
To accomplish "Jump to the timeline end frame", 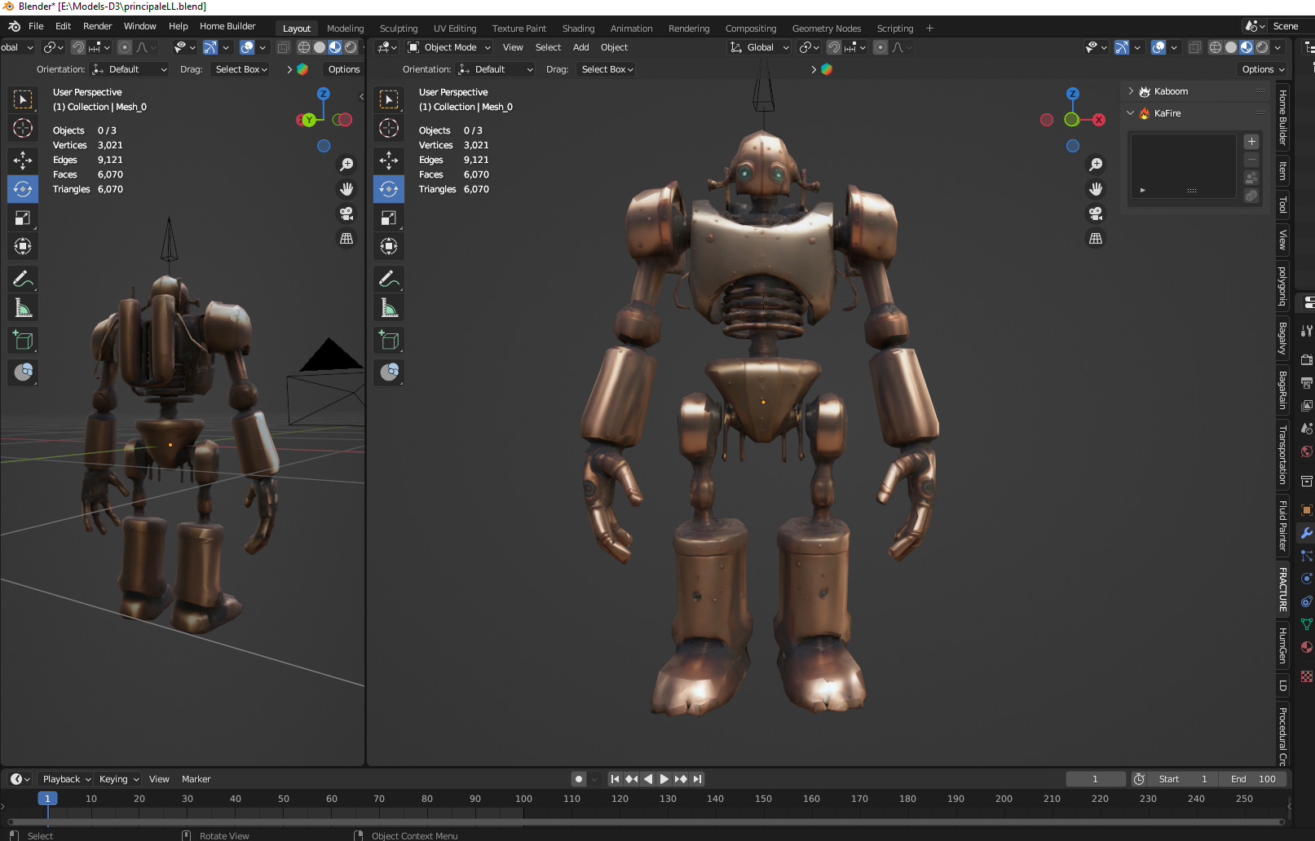I will coord(697,779).
